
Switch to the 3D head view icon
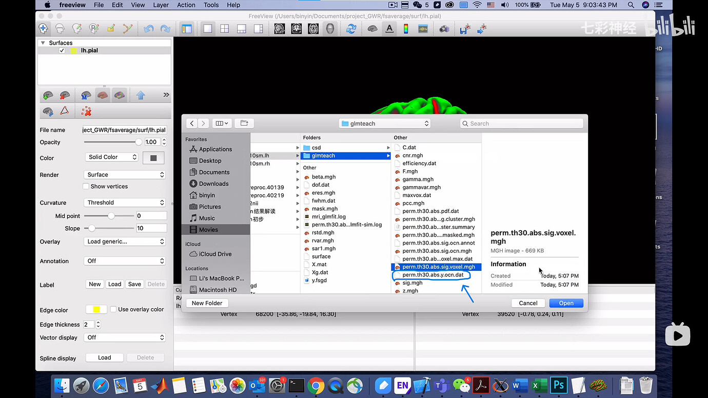(x=330, y=29)
